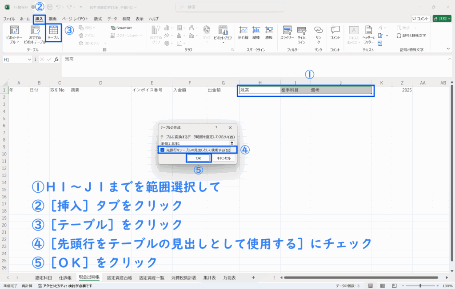
Task: Click キャンセル in the dialog
Action: [224, 158]
